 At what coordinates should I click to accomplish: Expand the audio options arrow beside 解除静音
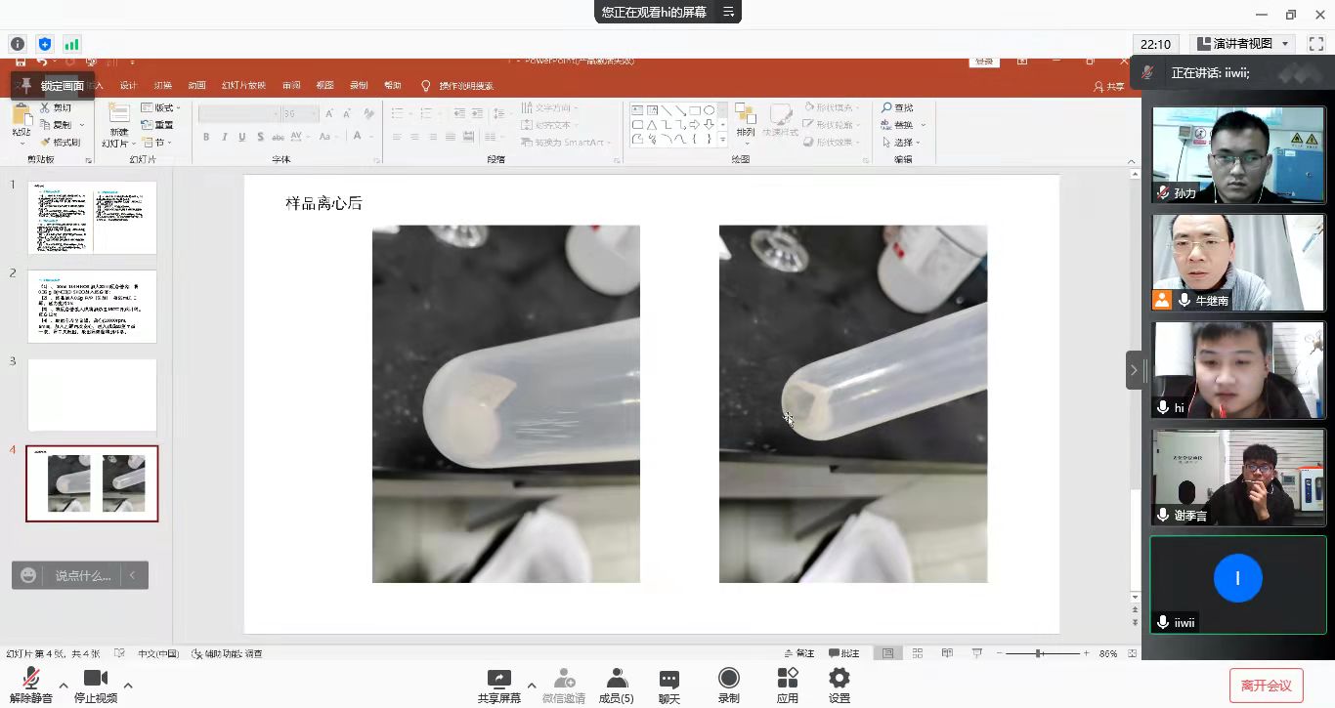coord(64,686)
